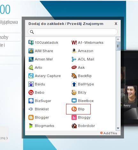The height and width of the screenshot is (150, 138).
Task: Click the Aviary Capture icon
Action: [x=31, y=76]
